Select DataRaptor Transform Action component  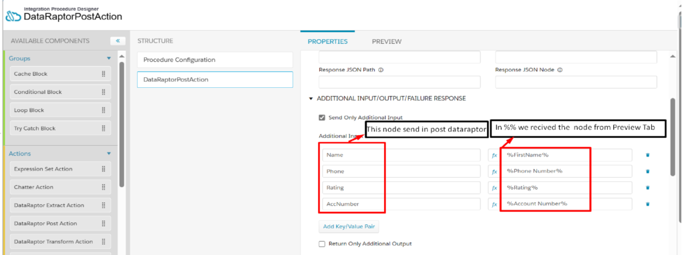pyautogui.click(x=60, y=242)
